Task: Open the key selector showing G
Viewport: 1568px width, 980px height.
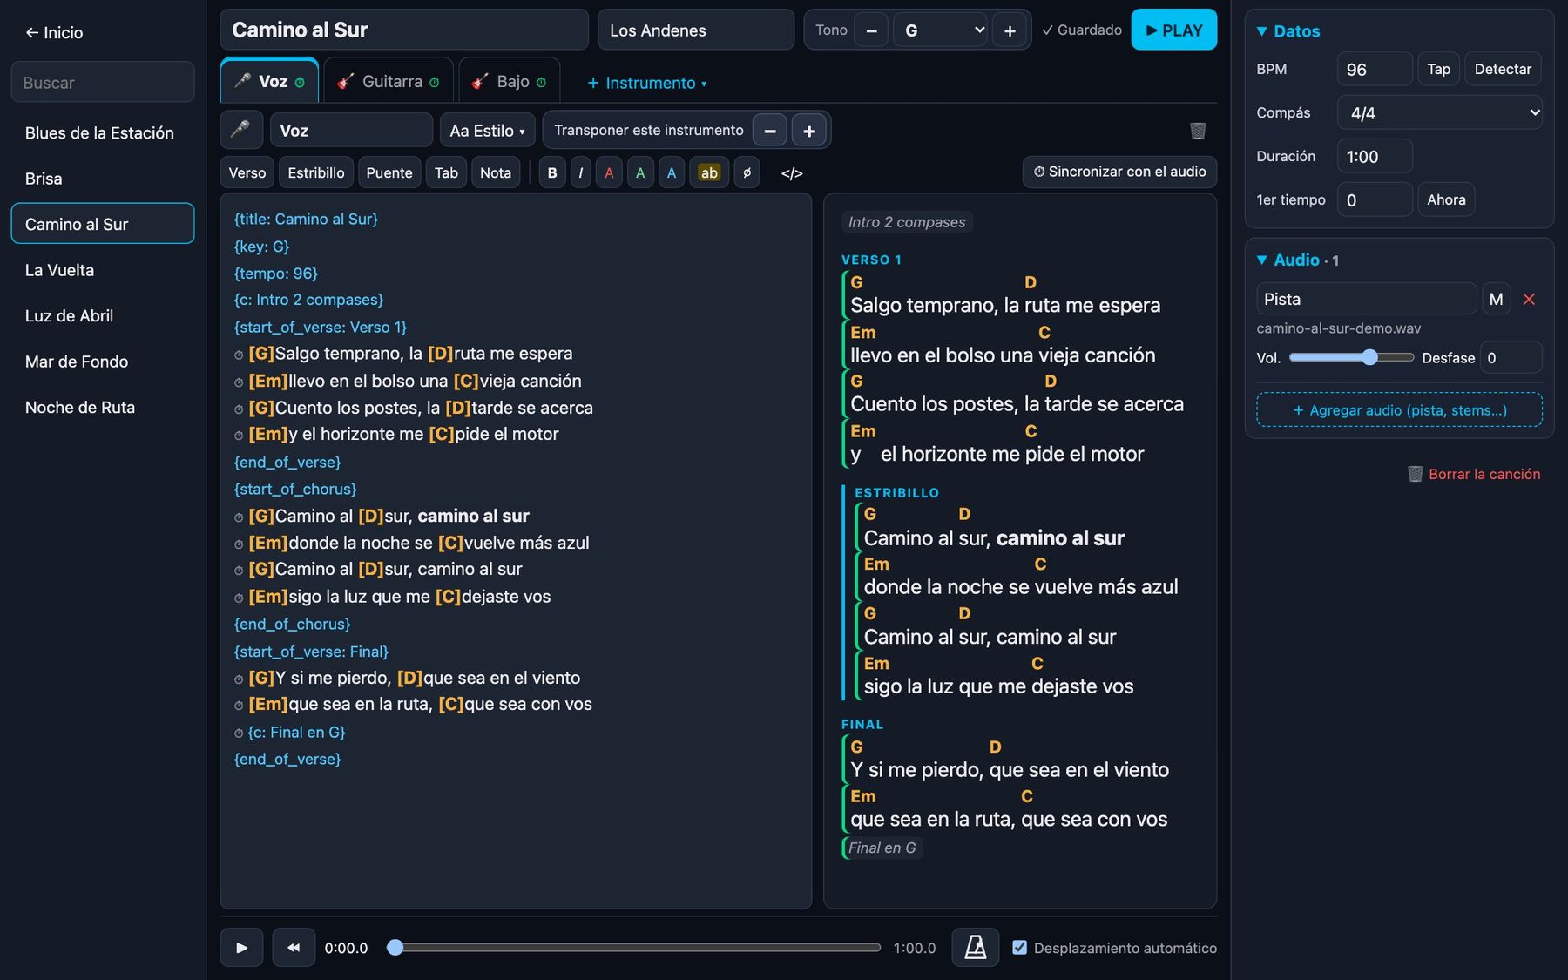Action: 941,30
